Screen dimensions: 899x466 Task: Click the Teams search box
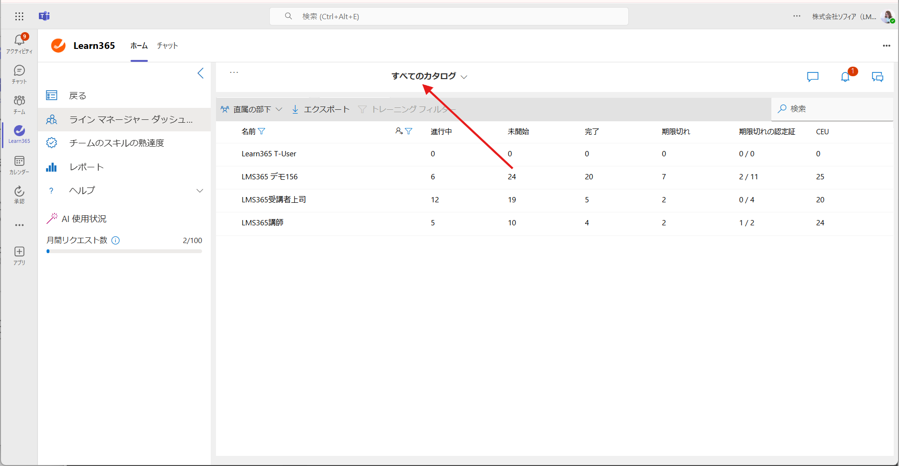[449, 16]
